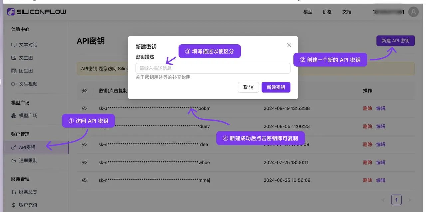Select the 文生图 sidebar icon
Screen dimensions: 426x212
point(14,57)
